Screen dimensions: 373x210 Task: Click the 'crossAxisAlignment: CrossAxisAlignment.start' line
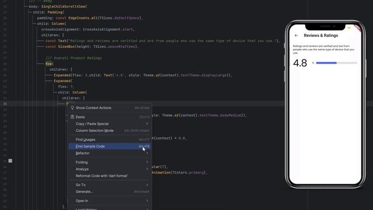pyautogui.click(x=88, y=30)
